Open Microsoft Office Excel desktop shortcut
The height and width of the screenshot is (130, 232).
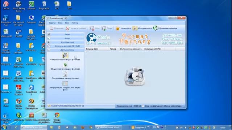click(x=18, y=62)
